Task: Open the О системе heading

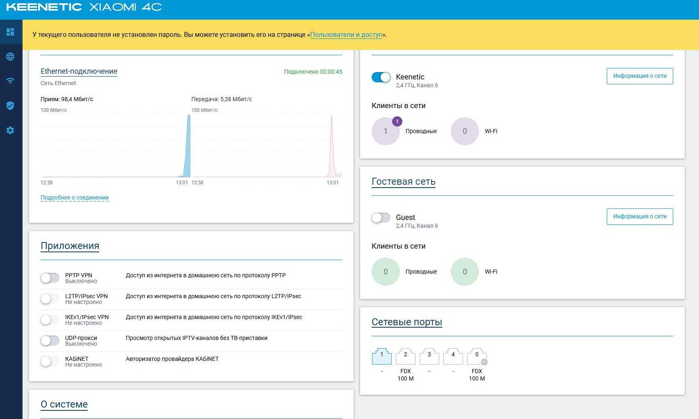Action: pos(64,404)
